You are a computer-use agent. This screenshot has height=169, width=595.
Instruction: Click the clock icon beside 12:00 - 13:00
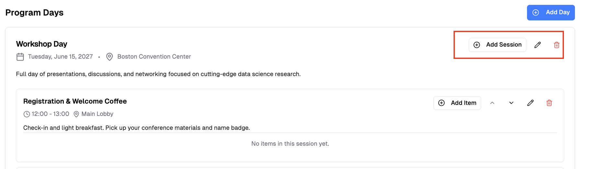click(x=27, y=114)
